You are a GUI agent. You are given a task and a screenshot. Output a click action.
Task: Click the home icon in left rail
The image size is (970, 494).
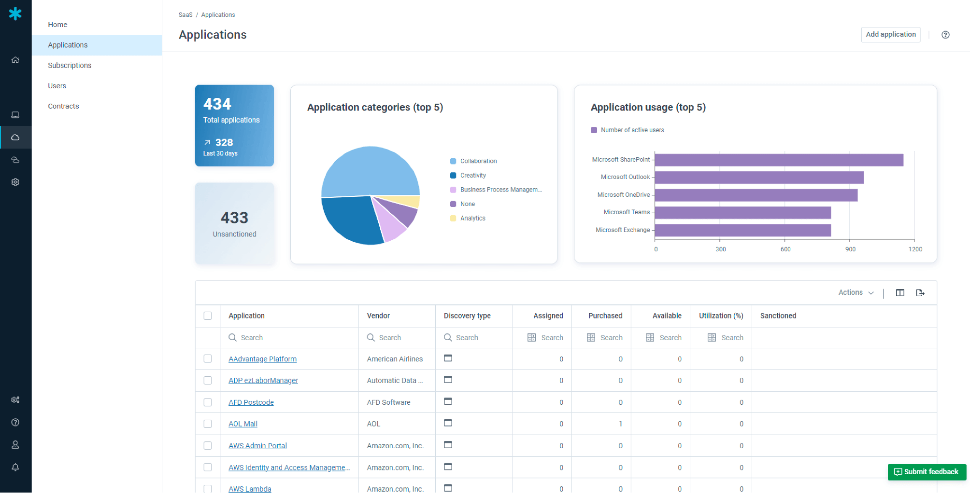click(15, 60)
